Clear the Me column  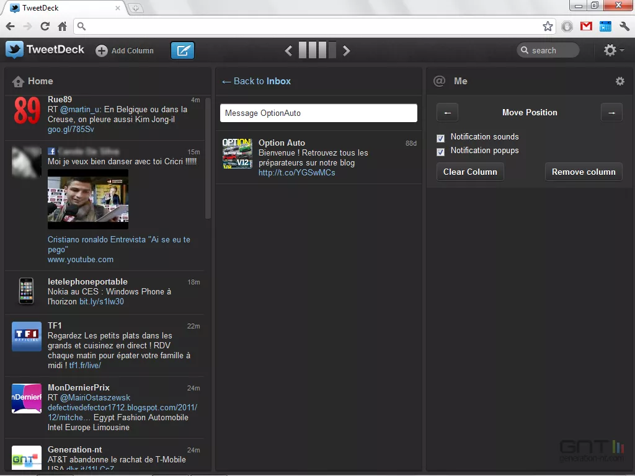click(469, 172)
